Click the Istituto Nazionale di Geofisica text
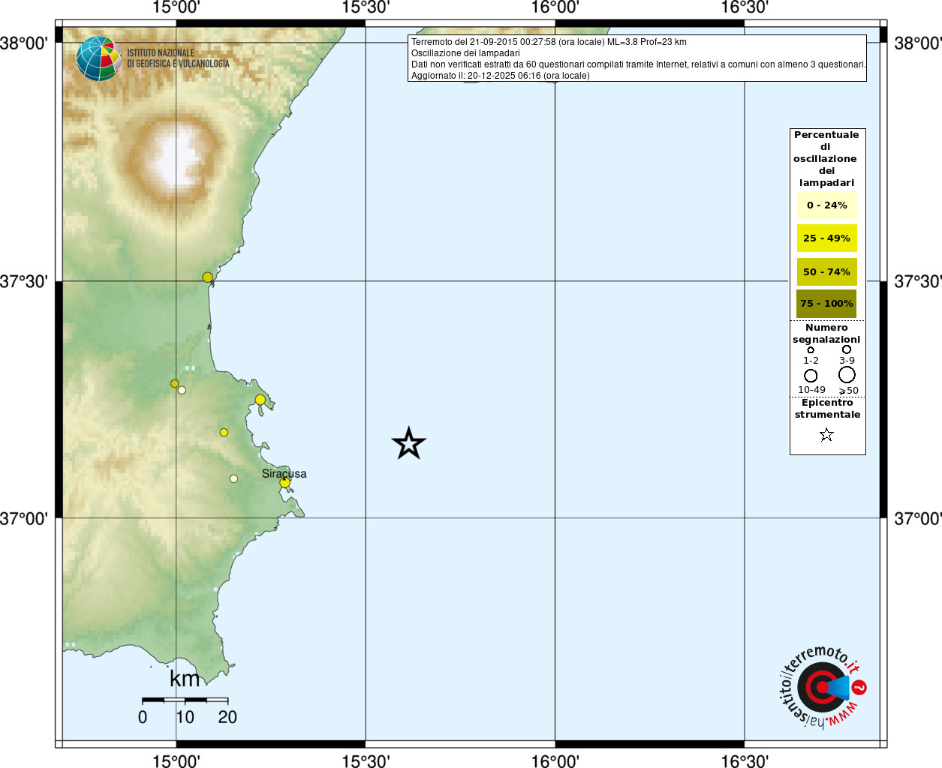 click(x=178, y=58)
